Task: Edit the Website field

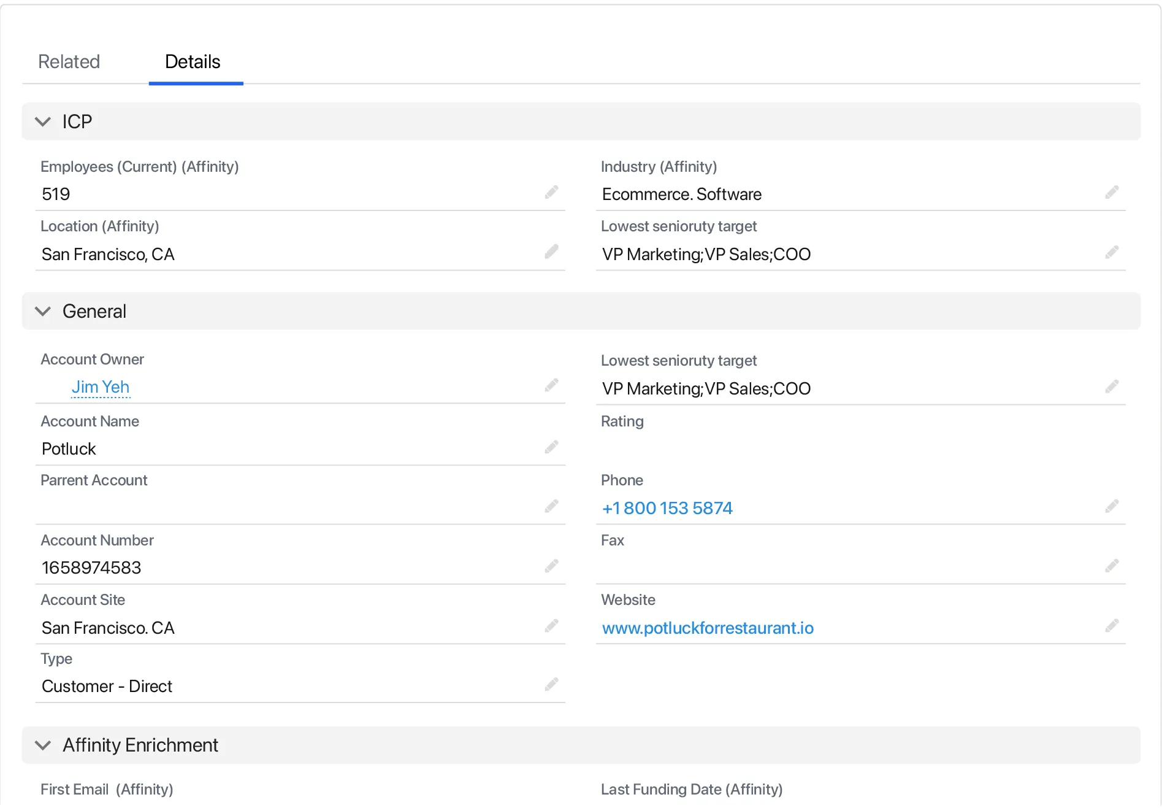Action: tap(1112, 626)
